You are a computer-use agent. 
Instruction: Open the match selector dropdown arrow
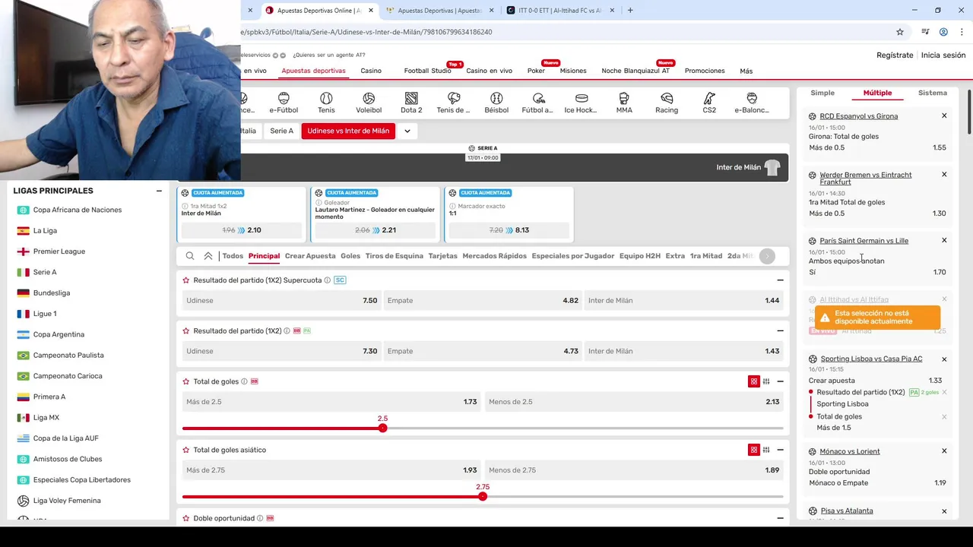point(407,131)
